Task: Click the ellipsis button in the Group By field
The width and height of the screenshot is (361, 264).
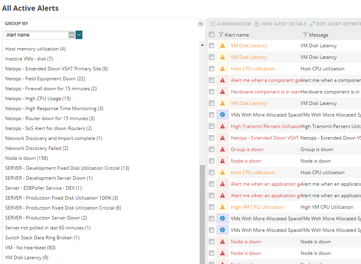Action: 72,35
